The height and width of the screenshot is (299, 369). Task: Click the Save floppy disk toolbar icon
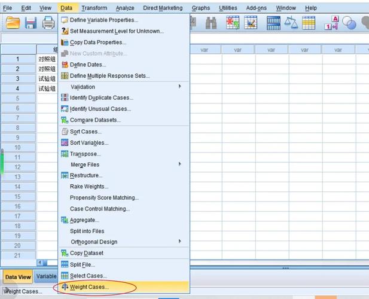31,23
